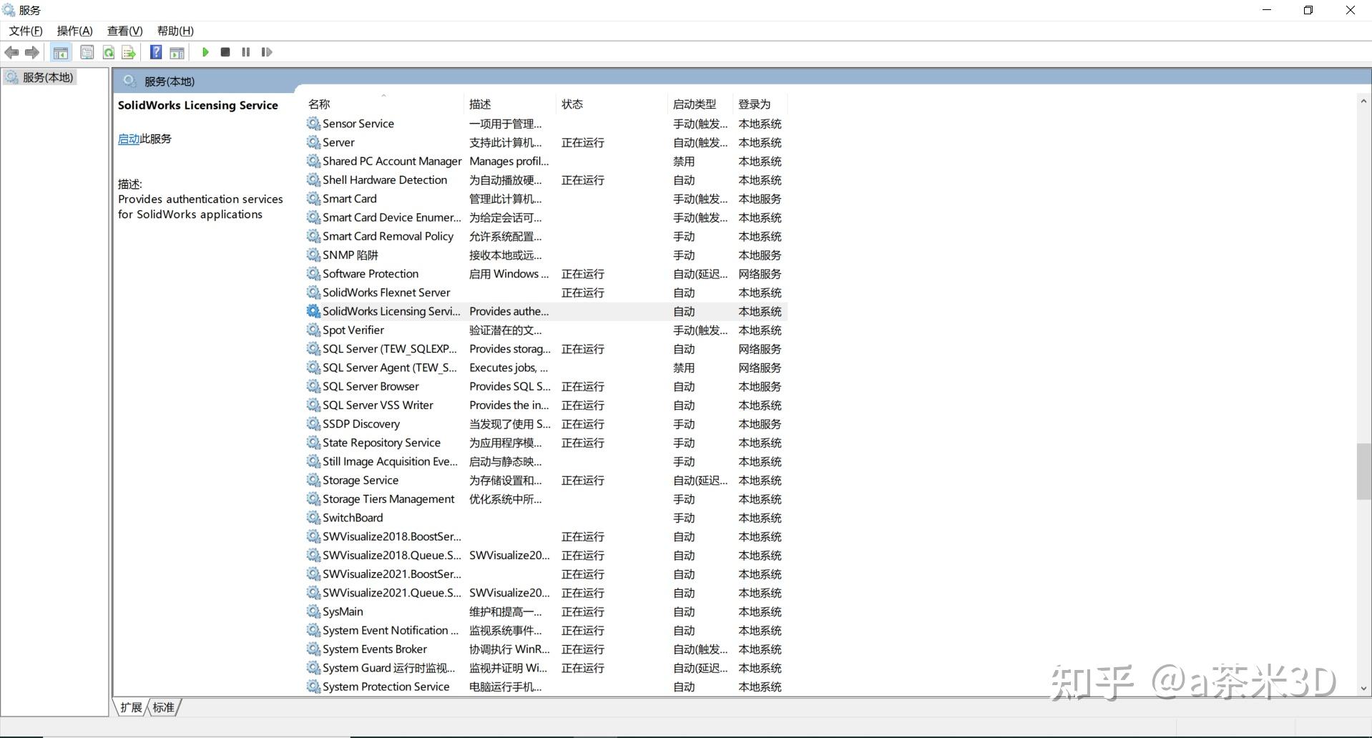
Task: Select the Server service row
Action: (x=547, y=142)
